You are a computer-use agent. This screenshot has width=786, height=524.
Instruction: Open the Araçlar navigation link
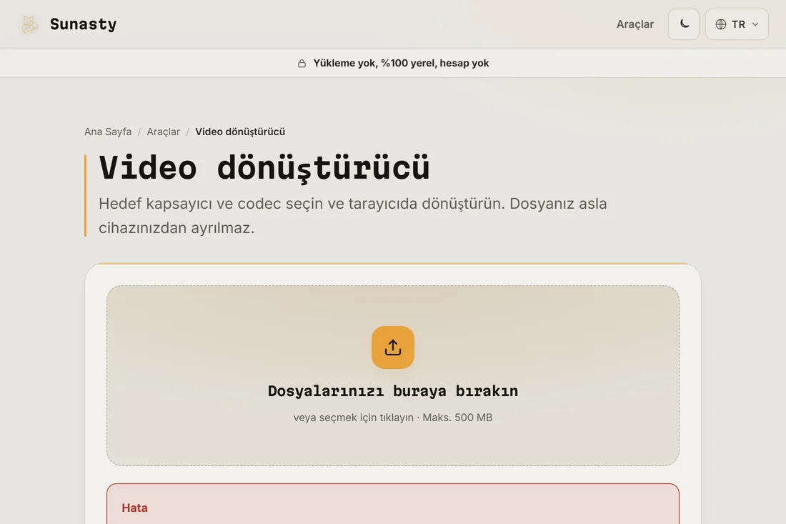[635, 24]
